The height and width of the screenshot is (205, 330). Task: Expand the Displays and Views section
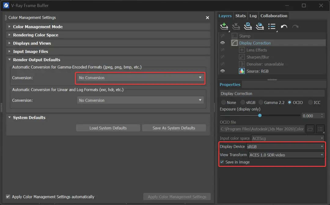point(9,43)
